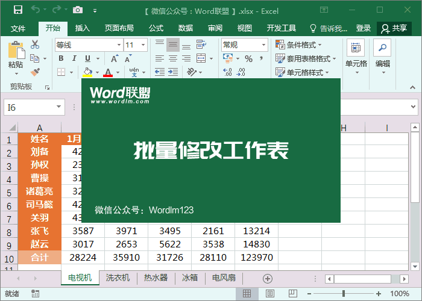The image size is (422, 301).
Task: Click Increase Decimal icon
Action: 228,72
